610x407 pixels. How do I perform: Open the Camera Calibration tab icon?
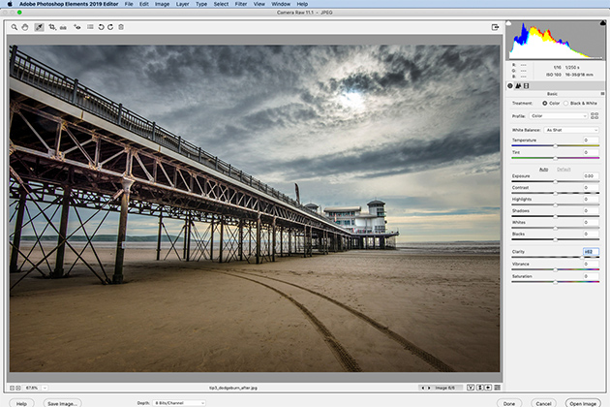pos(527,85)
